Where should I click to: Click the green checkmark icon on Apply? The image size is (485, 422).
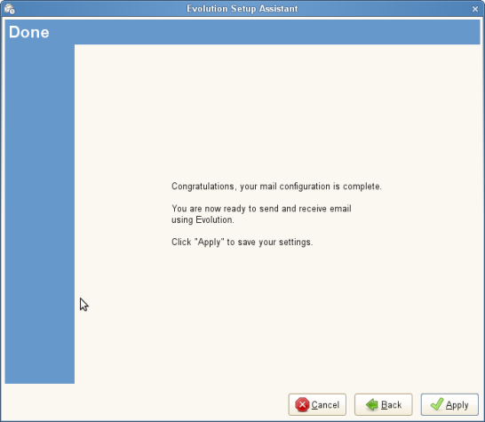[x=437, y=404]
